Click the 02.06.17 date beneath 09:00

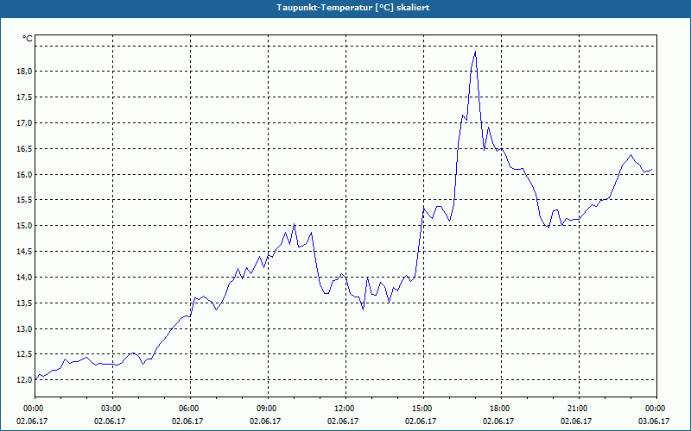point(265,422)
